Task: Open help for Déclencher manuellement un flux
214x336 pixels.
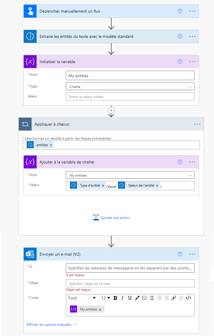Action: pyautogui.click(x=180, y=11)
